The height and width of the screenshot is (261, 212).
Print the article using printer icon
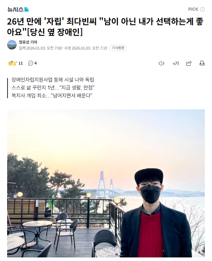202,63
